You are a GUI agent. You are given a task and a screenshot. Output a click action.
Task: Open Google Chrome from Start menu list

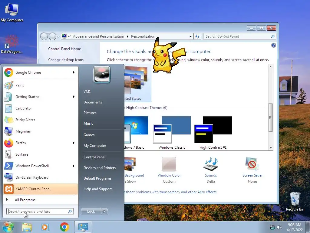tap(41, 73)
